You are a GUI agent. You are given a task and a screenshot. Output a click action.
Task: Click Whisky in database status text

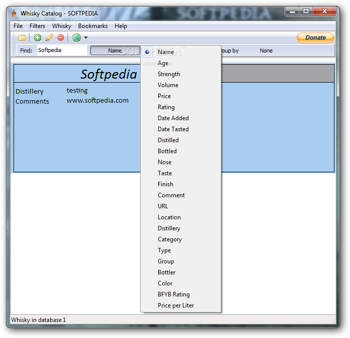click(39, 319)
